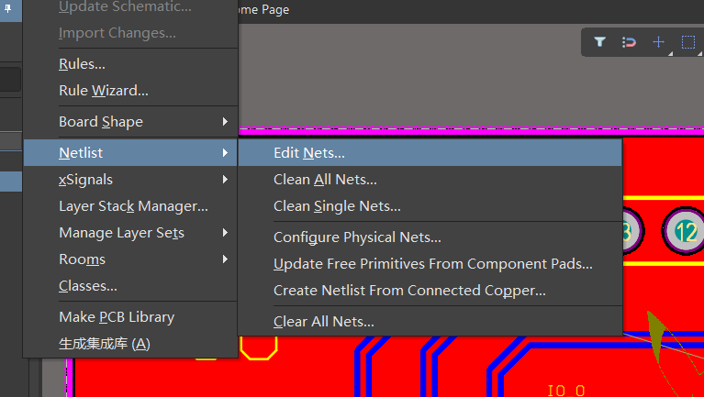Click Make PCB Library menu entry
The height and width of the screenshot is (397, 704).
(117, 317)
